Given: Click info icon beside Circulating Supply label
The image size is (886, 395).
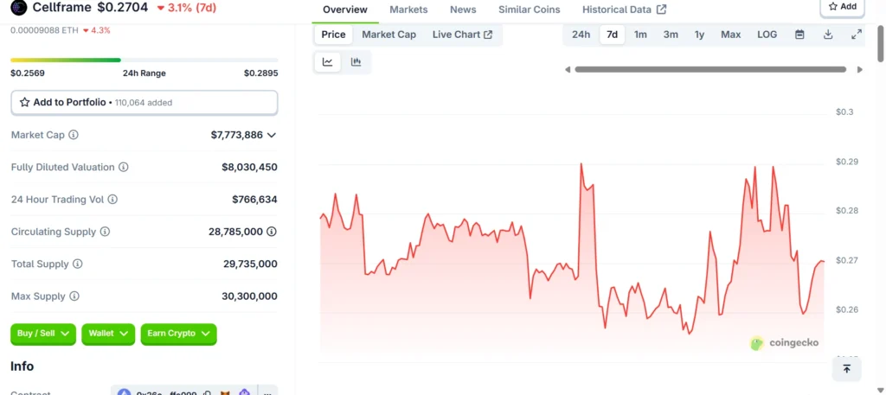Looking at the screenshot, I should coord(105,232).
